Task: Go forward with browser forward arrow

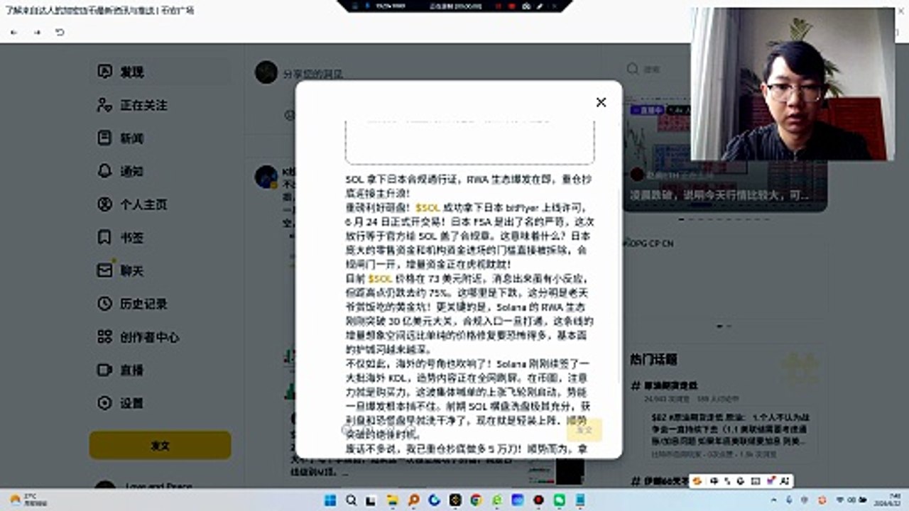Action: pos(37,33)
